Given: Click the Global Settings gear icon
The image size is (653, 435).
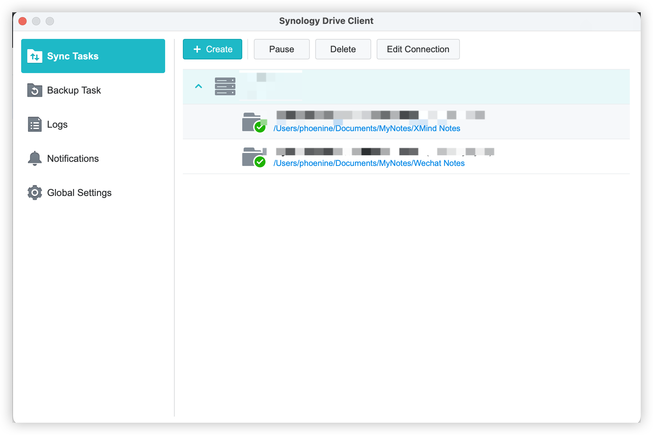Looking at the screenshot, I should pyautogui.click(x=35, y=193).
